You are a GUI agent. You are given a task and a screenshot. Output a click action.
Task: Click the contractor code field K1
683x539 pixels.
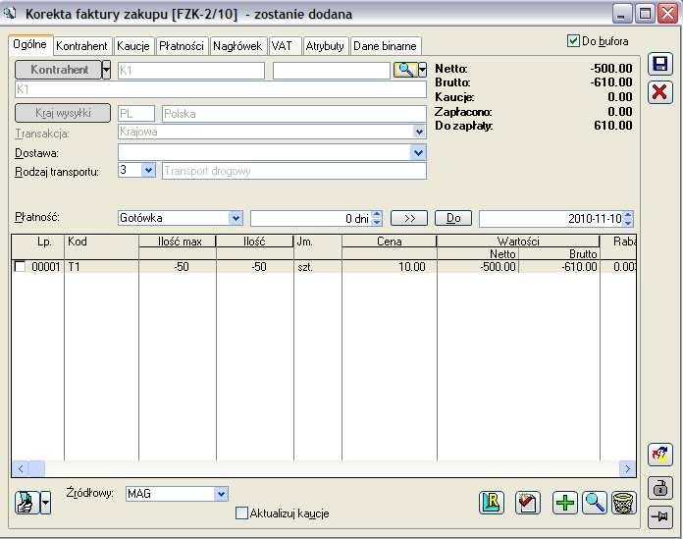[190, 70]
